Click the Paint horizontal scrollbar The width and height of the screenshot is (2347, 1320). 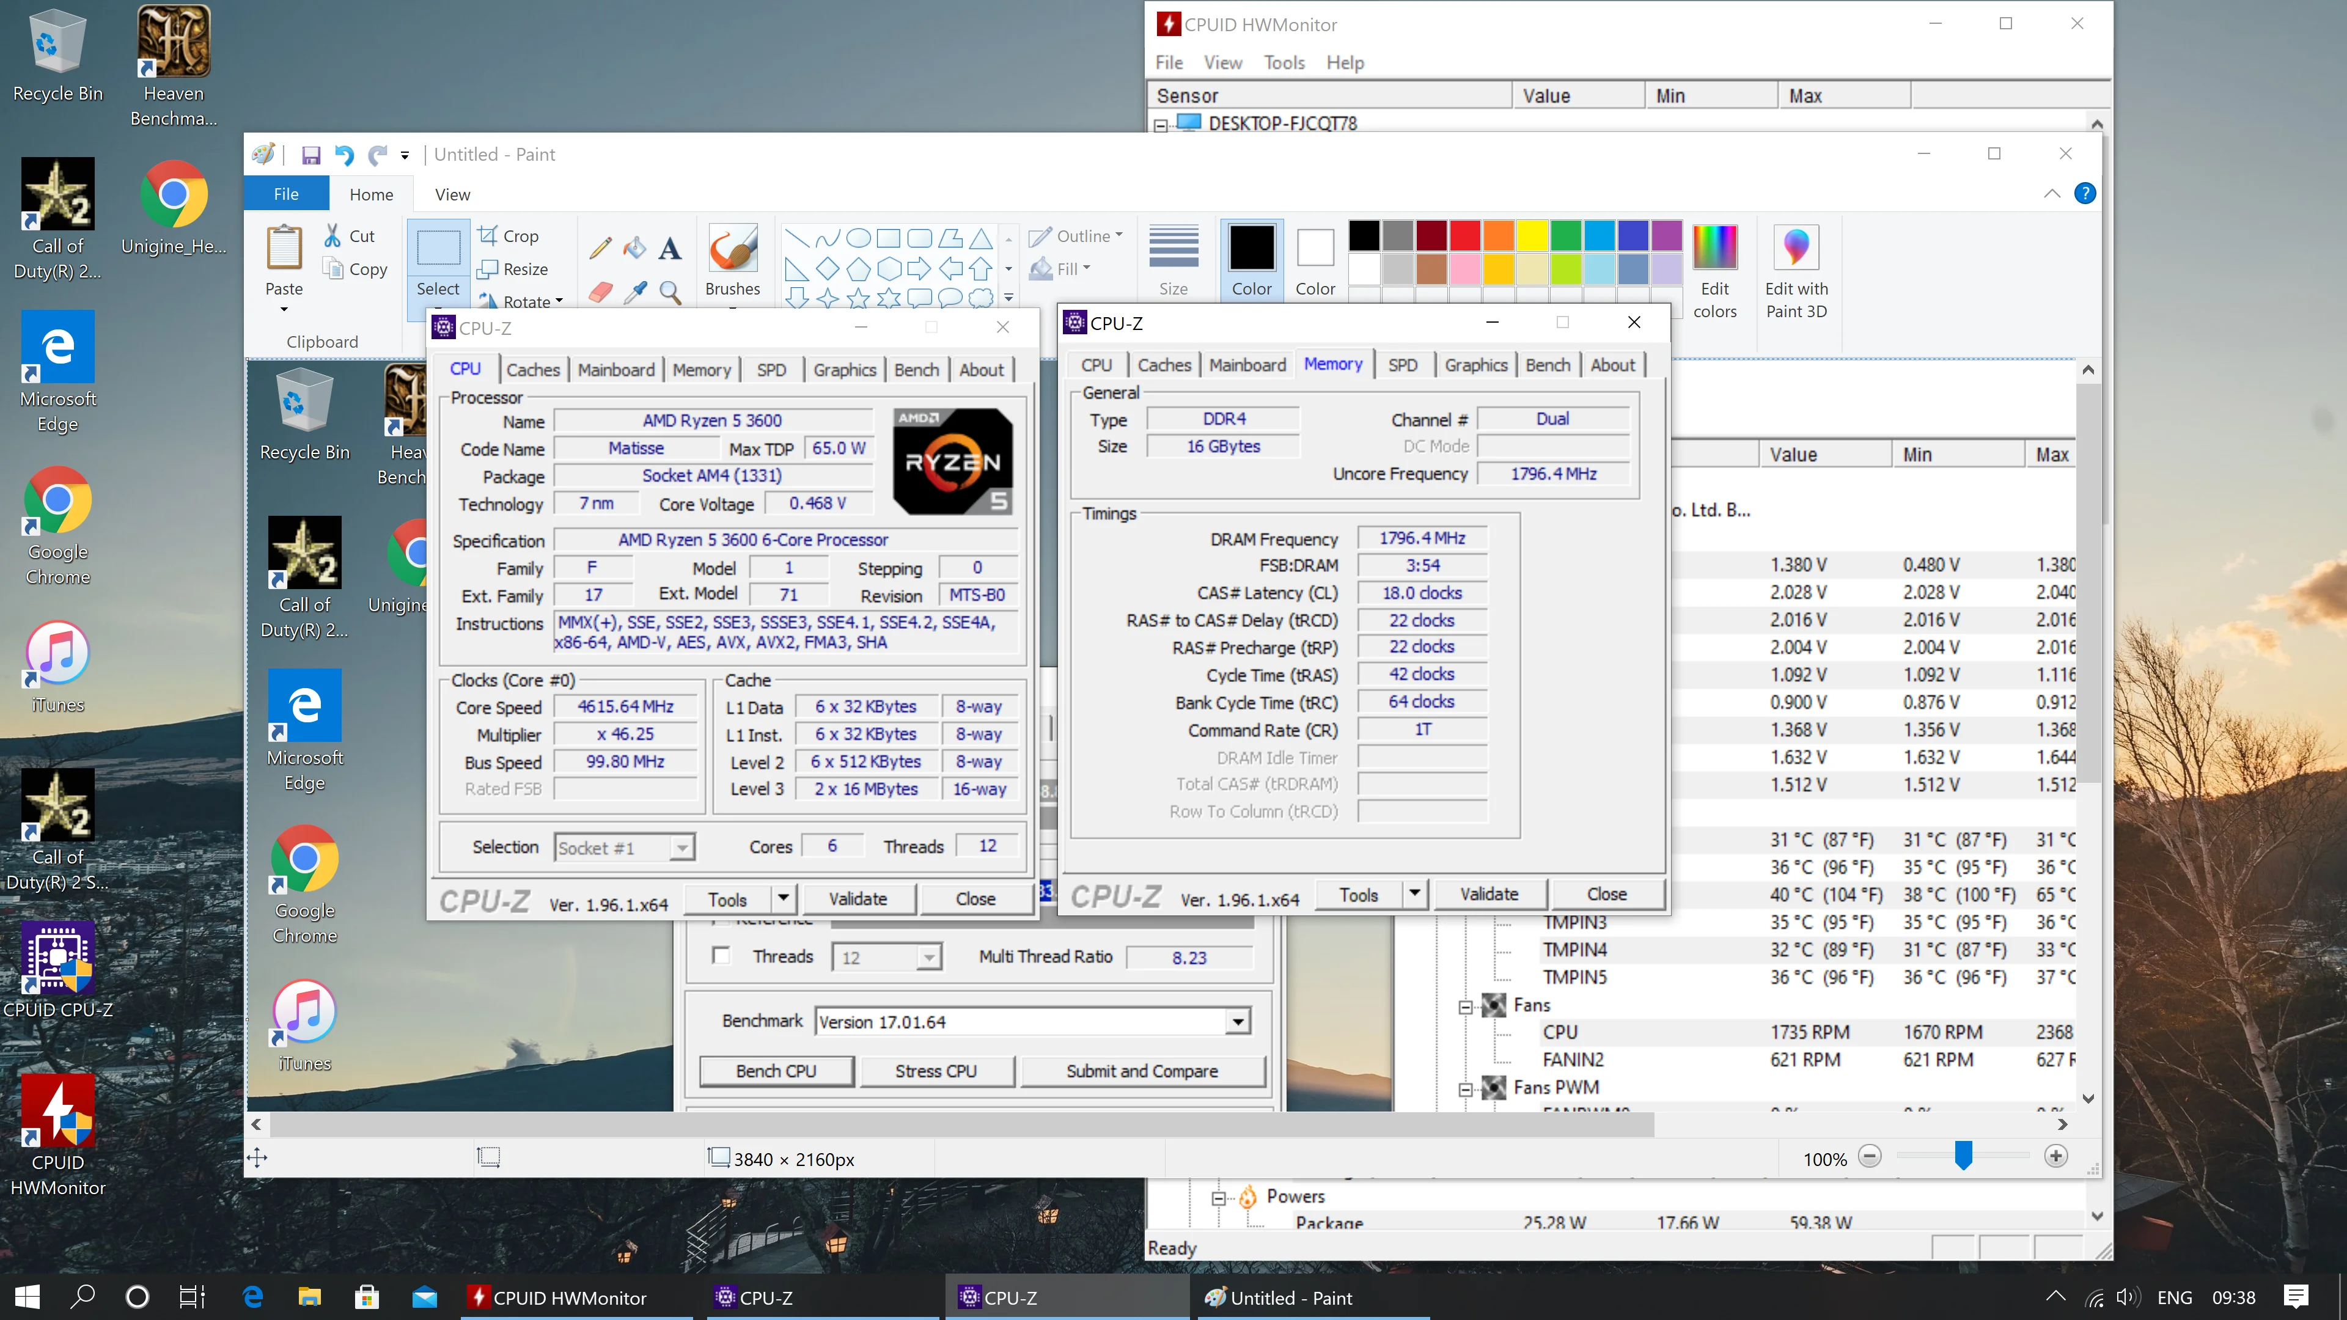point(961,1124)
